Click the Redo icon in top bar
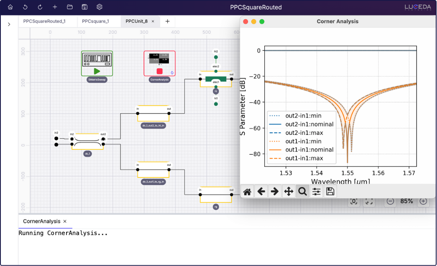437x266 pixels. (40, 7)
